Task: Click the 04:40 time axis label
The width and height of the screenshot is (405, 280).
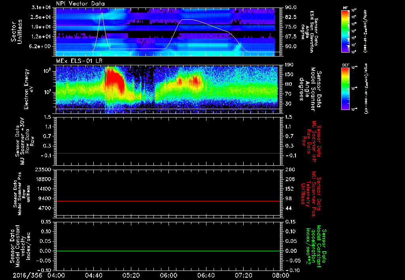Action: (93, 276)
